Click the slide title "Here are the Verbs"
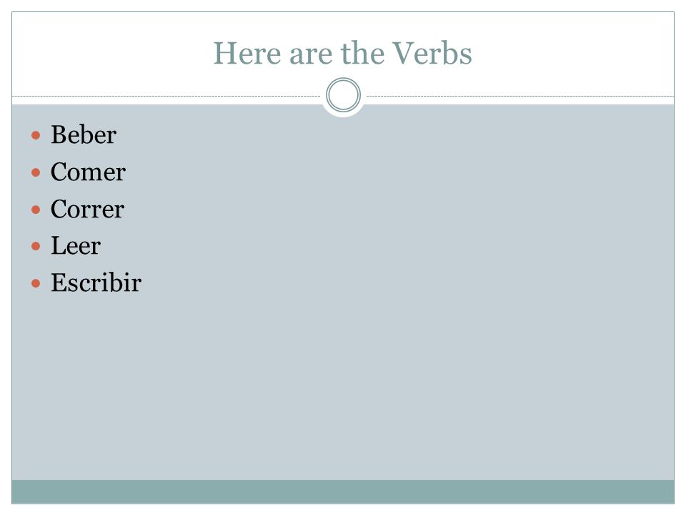 pyautogui.click(x=342, y=53)
